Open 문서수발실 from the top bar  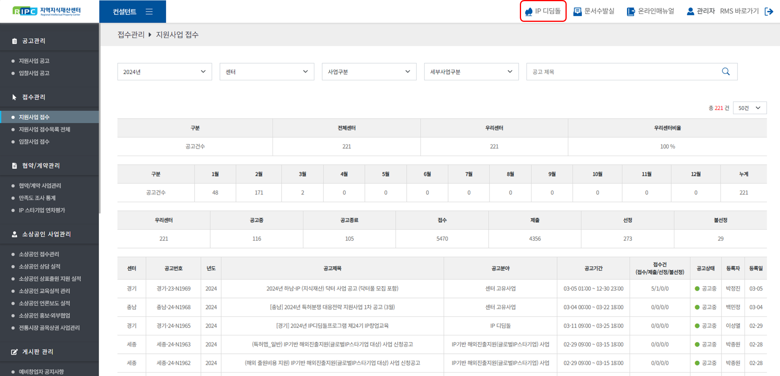tap(594, 11)
